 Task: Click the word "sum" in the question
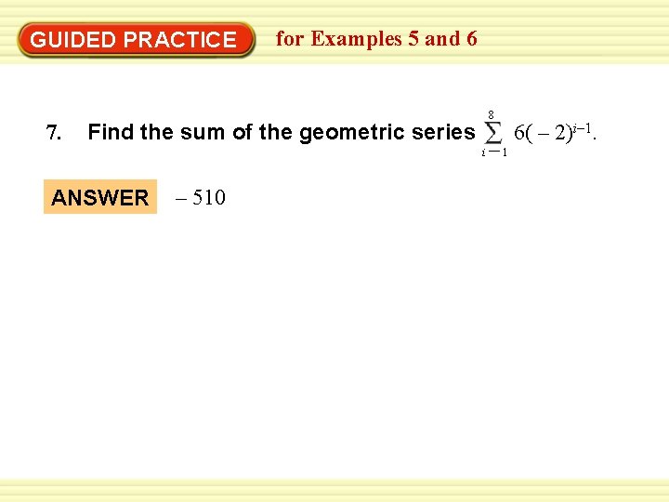(204, 132)
